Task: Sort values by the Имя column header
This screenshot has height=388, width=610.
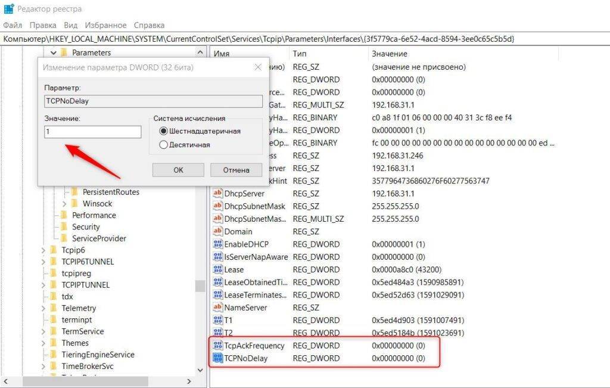Action: click(x=250, y=54)
